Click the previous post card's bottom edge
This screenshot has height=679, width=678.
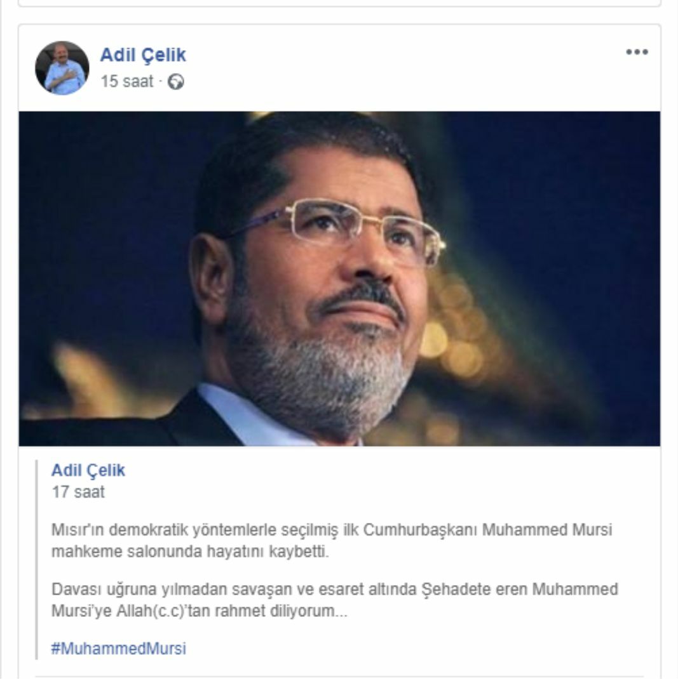[x=339, y=5]
